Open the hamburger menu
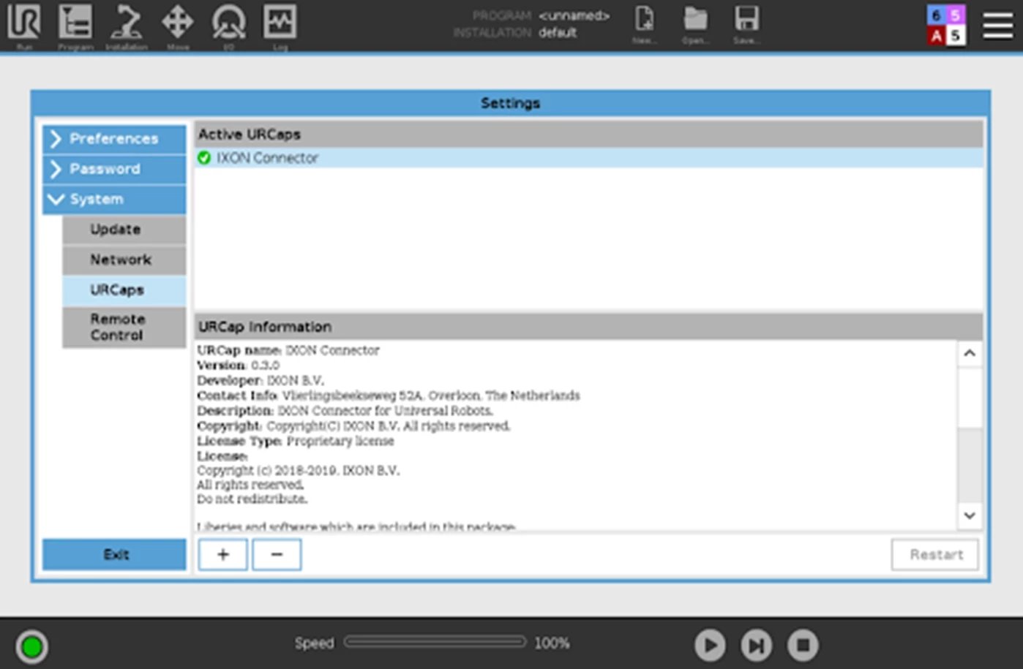This screenshot has width=1023, height=669. tap(997, 26)
